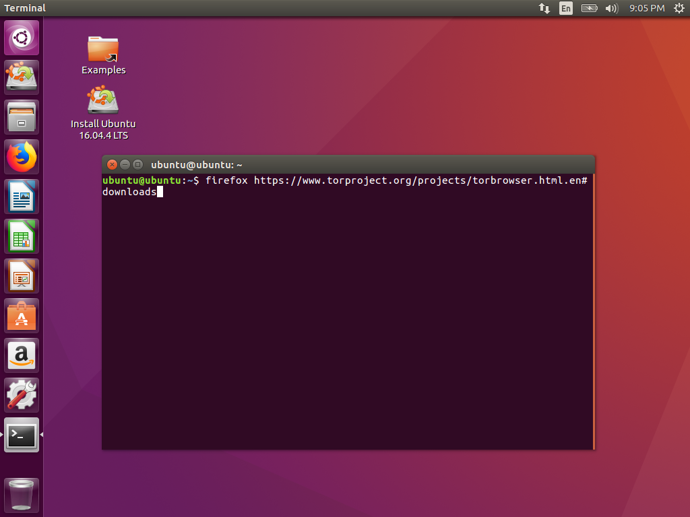Viewport: 690px width, 517px height.
Task: Open the Files manager from the dock
Action: pyautogui.click(x=21, y=116)
